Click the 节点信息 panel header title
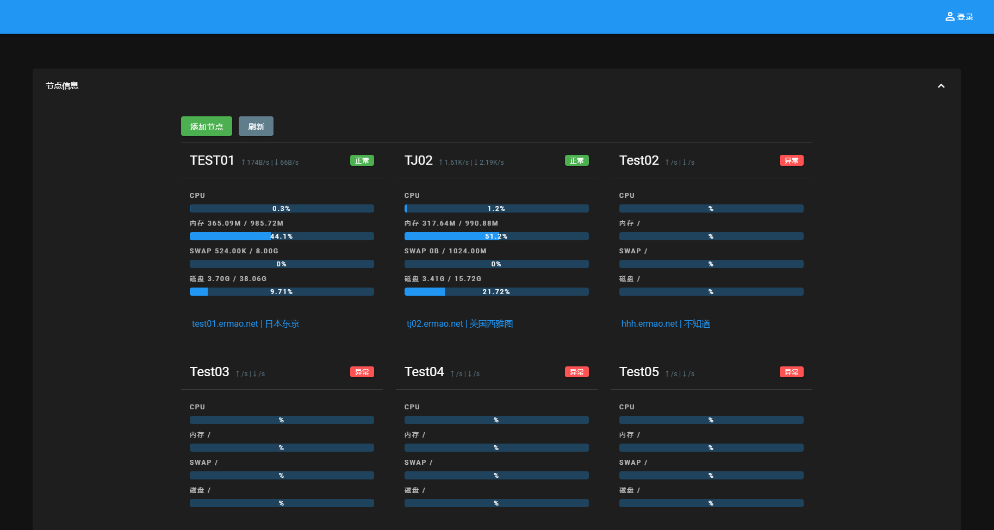The width and height of the screenshot is (994, 530). [x=62, y=85]
